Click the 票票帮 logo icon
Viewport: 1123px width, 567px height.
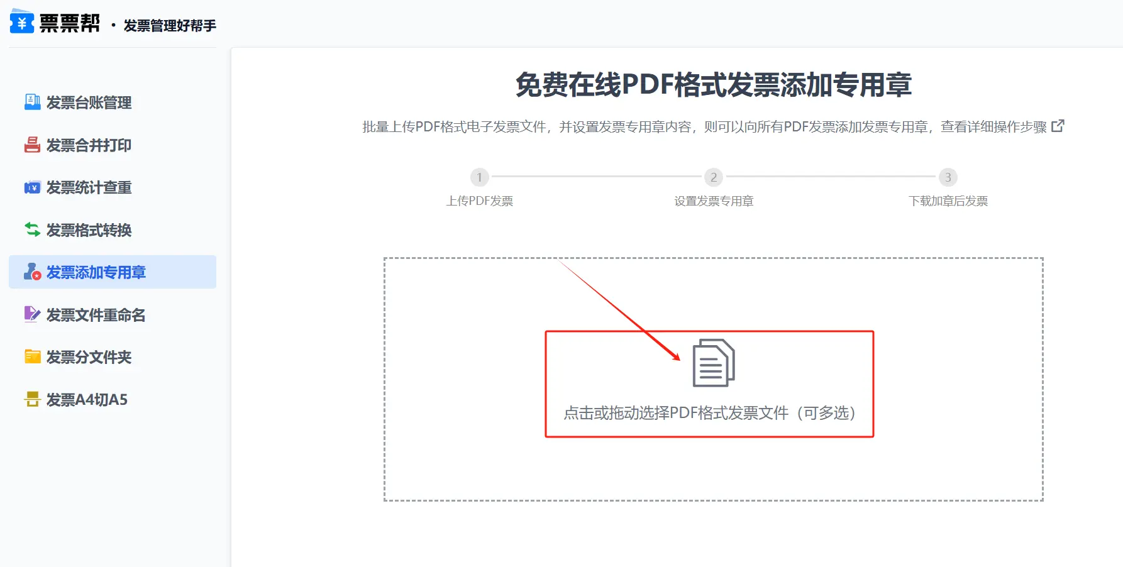(22, 22)
